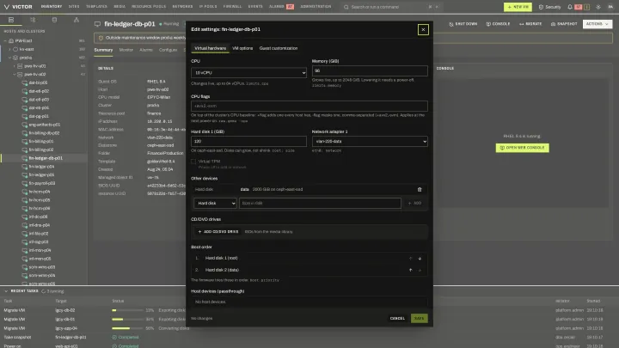Click the CPU flags input field
The width and height of the screenshot is (619, 348).
tap(309, 106)
